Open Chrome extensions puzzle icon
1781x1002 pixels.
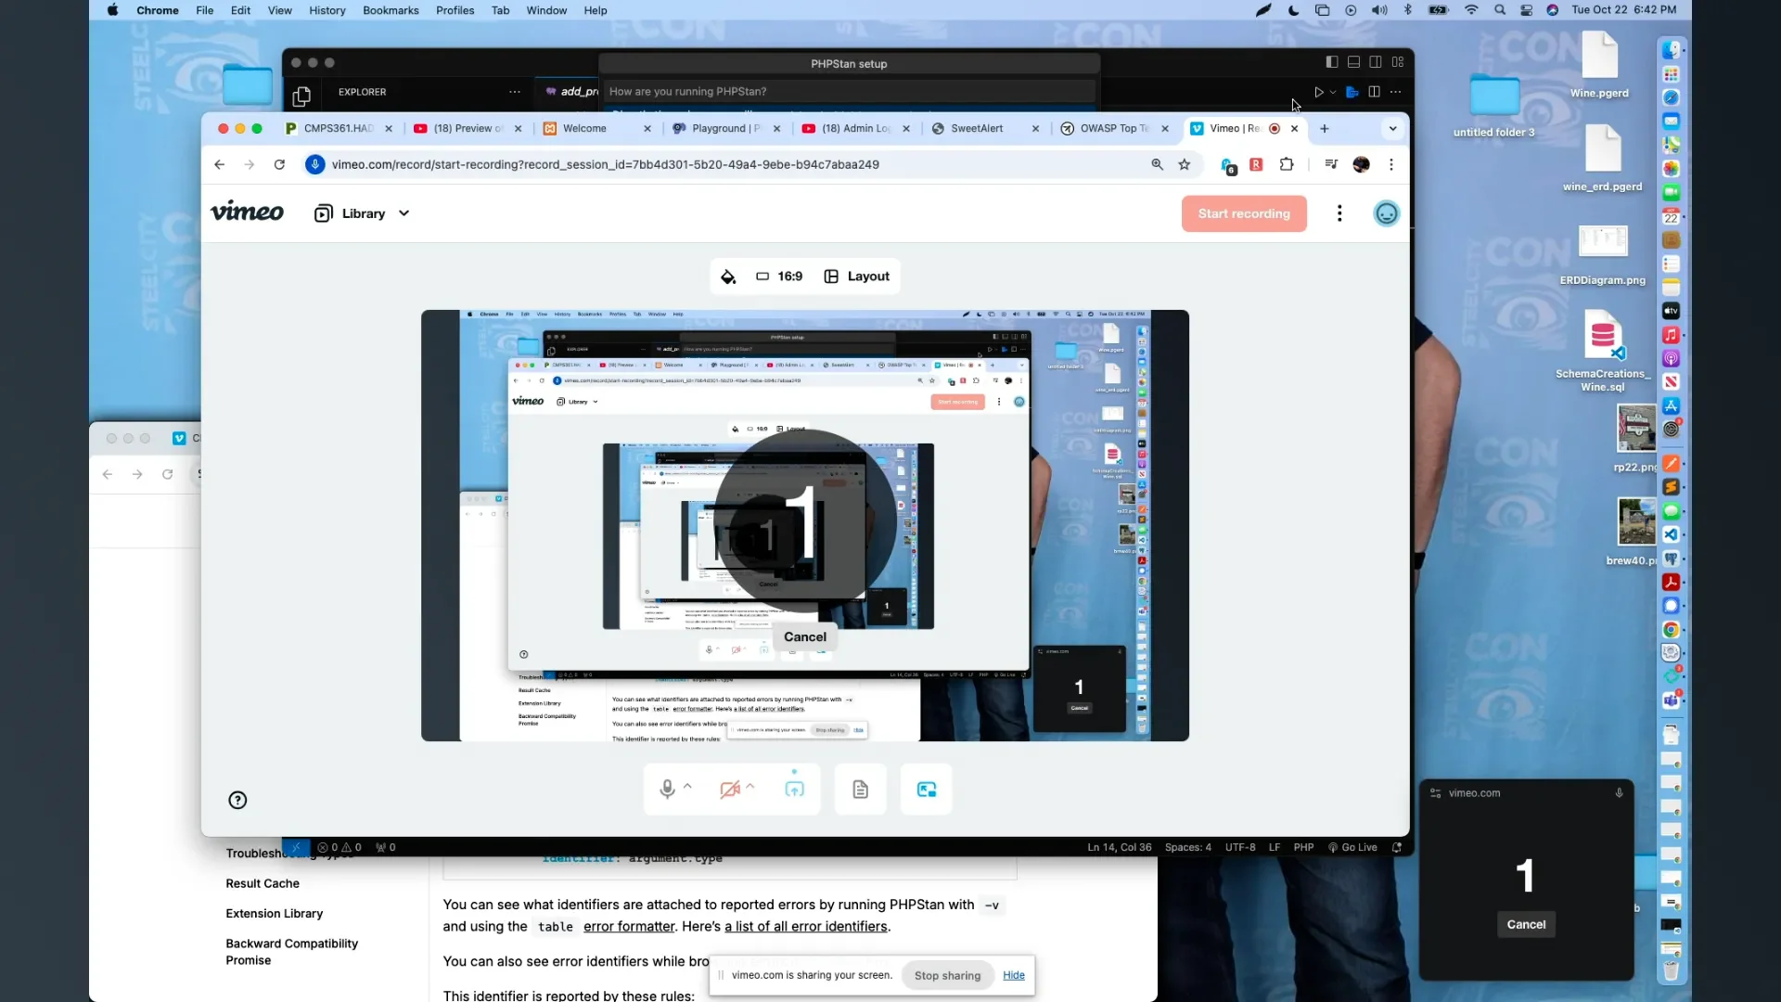1286,164
